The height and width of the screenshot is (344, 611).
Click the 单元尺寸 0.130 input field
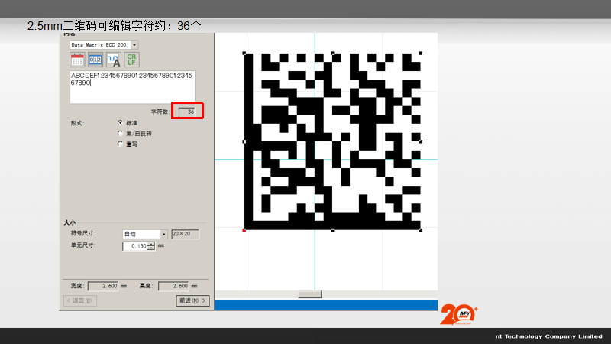(134, 246)
